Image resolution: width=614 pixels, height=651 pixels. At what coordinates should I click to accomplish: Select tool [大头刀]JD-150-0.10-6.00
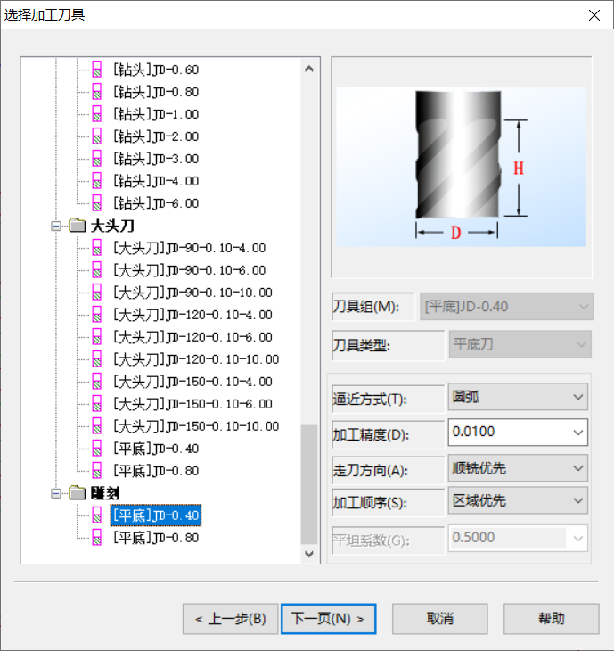(x=192, y=404)
